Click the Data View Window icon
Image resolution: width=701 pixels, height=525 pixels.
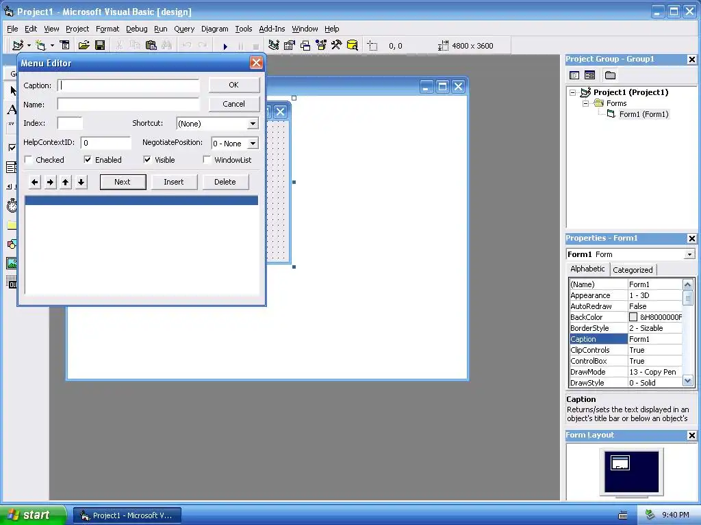(x=353, y=46)
